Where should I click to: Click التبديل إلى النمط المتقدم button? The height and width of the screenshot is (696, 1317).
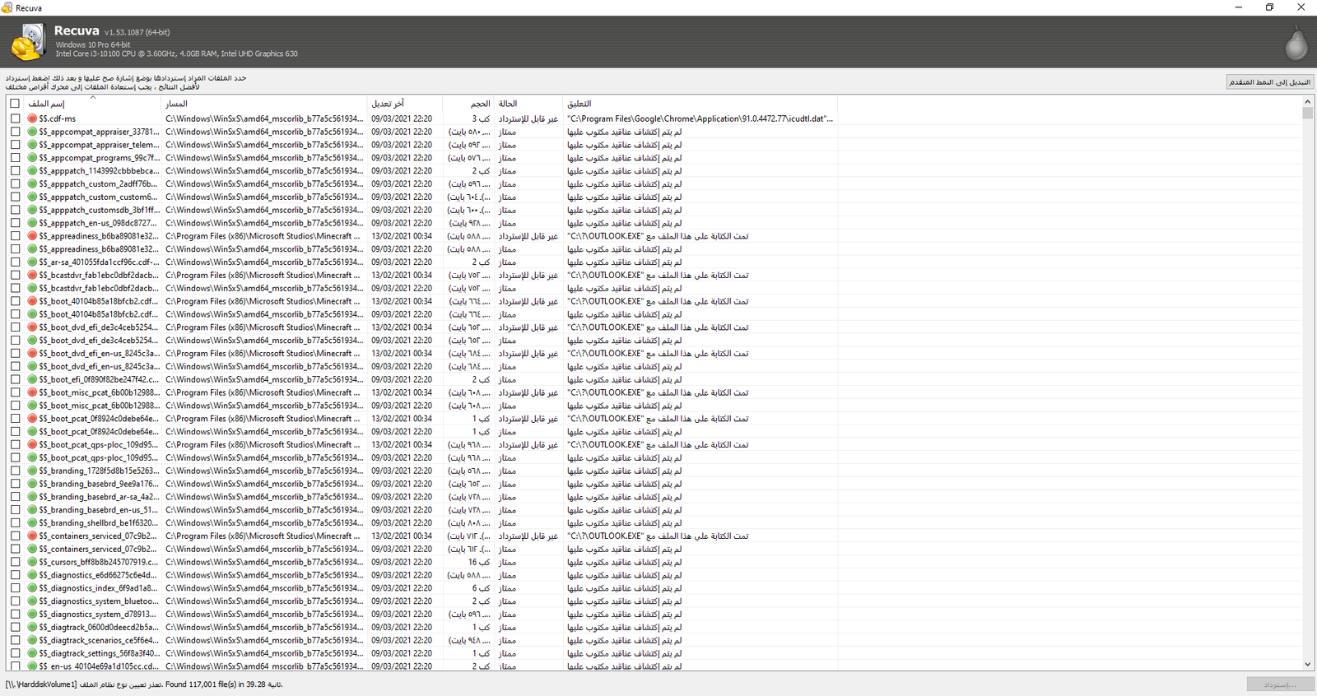click(1269, 82)
